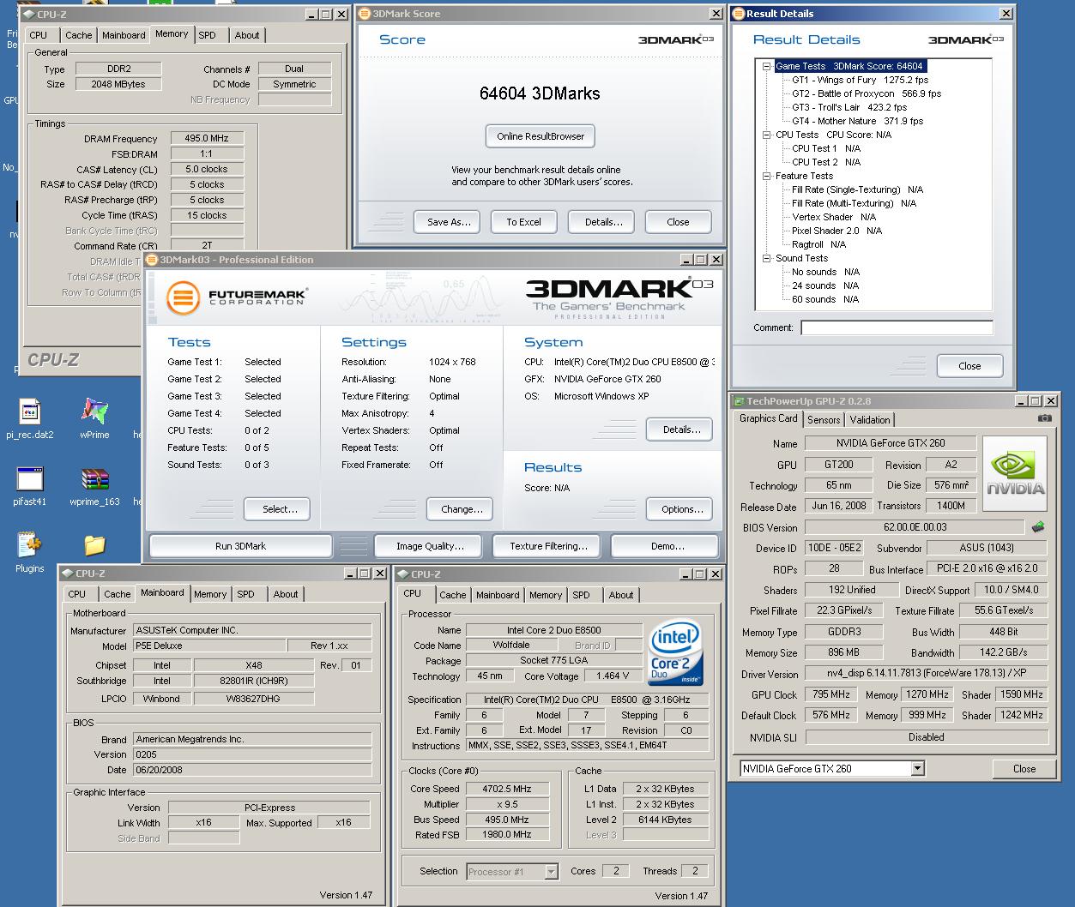Click Close button in GPU-Z
1075x907 pixels.
tap(1024, 769)
